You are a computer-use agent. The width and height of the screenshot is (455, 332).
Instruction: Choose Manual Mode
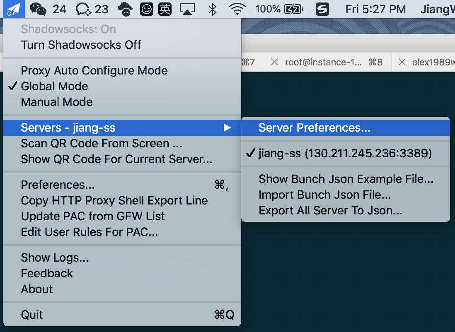pyautogui.click(x=122, y=102)
